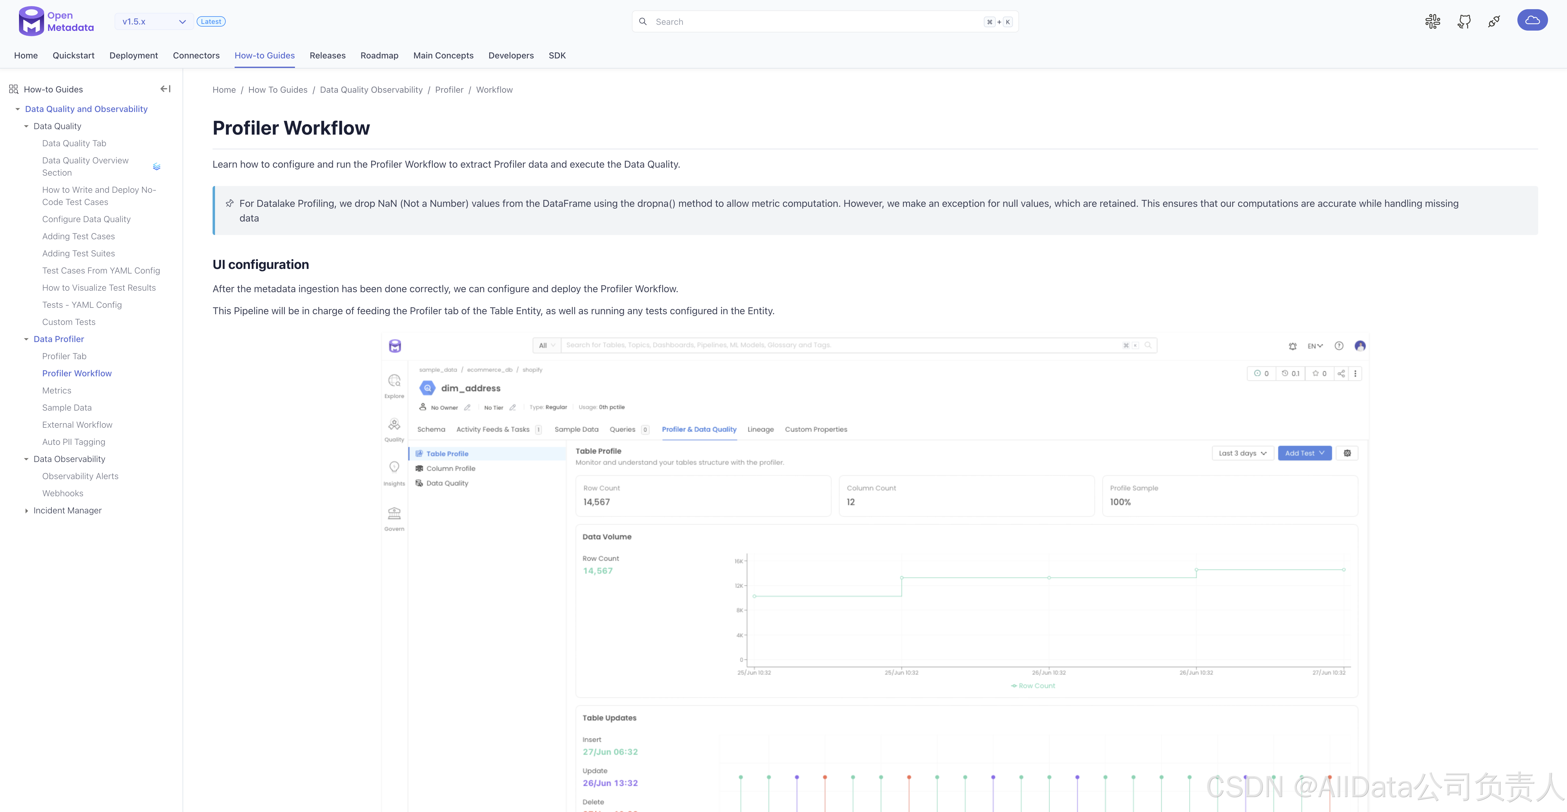Collapse the sidebar with arrow icon

(x=165, y=89)
